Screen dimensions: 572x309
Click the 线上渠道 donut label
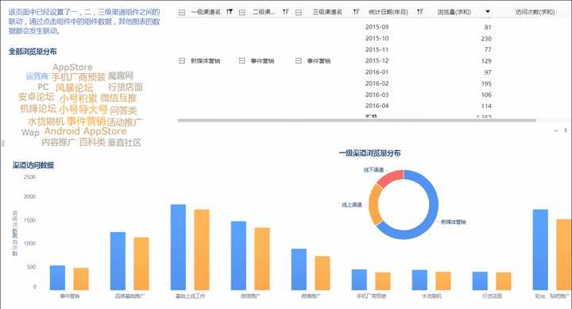click(x=352, y=205)
